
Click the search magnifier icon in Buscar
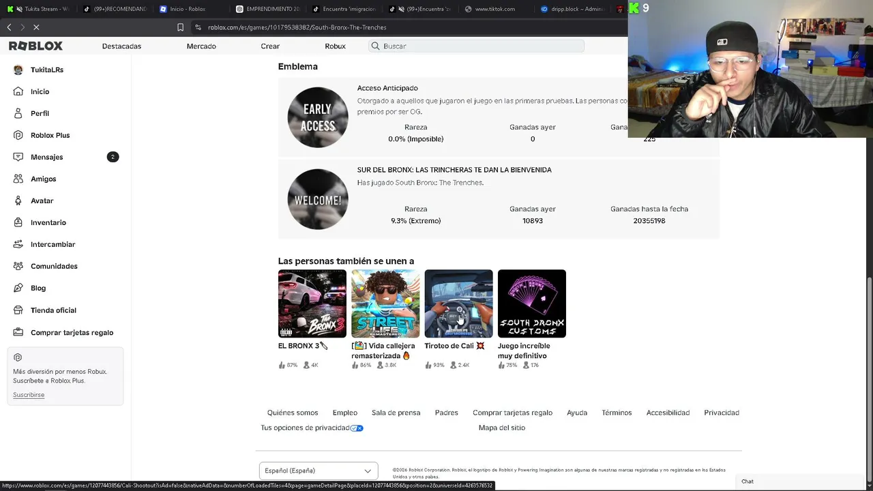[375, 46]
